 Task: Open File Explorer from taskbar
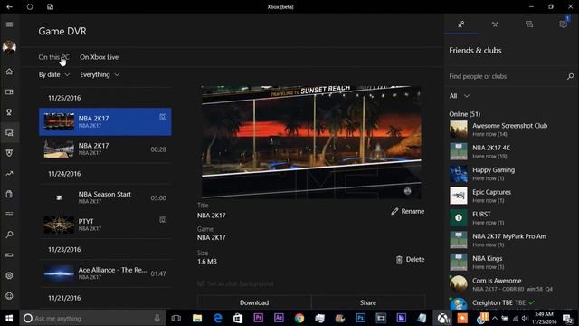pos(197,318)
